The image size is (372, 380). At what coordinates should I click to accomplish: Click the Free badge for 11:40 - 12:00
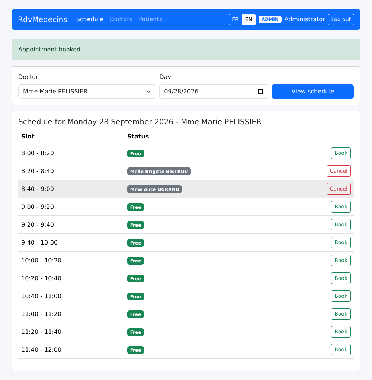click(x=136, y=350)
